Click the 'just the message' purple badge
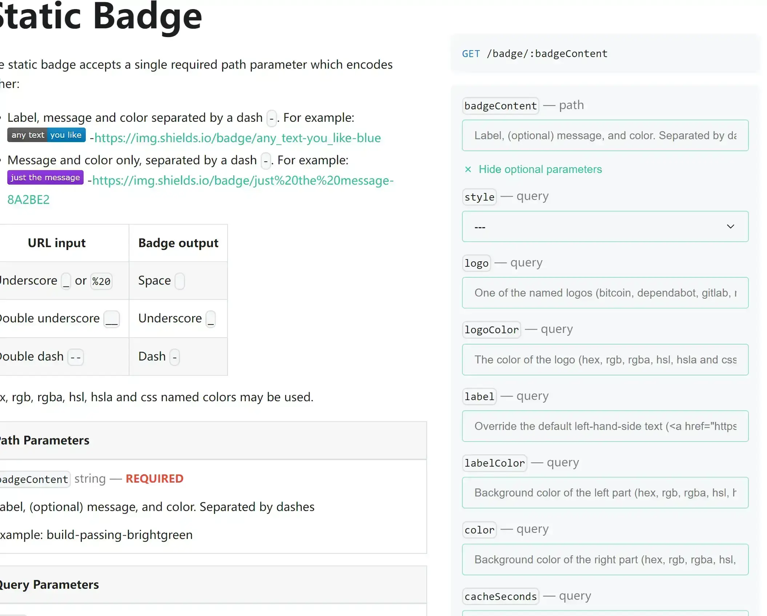Viewport: 767px width, 616px height. click(x=45, y=177)
